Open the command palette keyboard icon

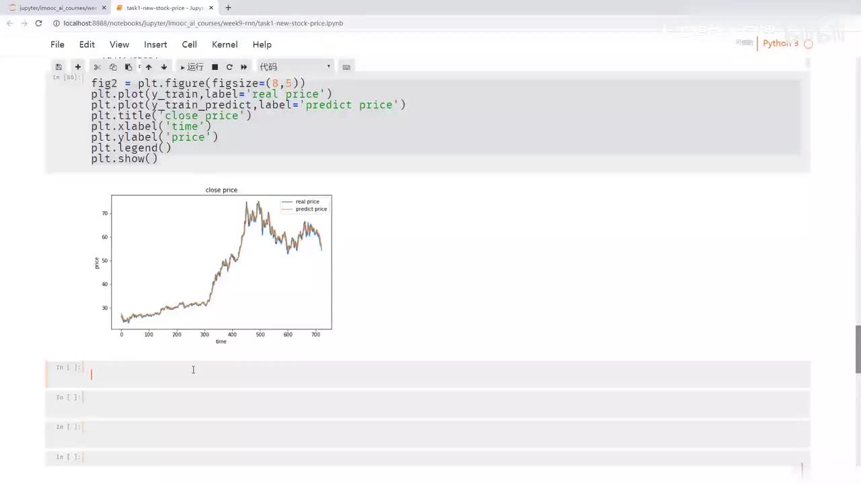(346, 67)
